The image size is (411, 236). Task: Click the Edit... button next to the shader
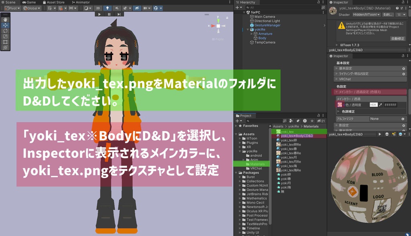(x=388, y=15)
